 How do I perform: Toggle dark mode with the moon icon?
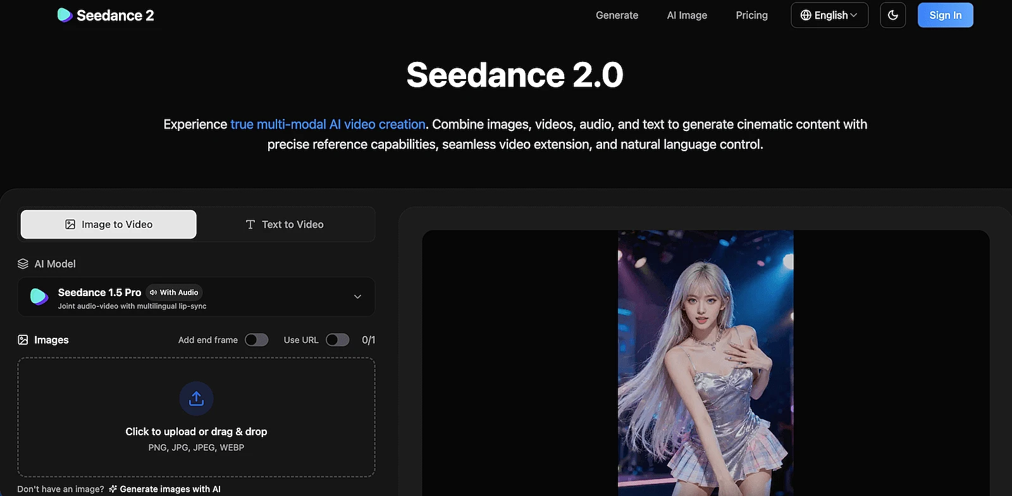pyautogui.click(x=892, y=15)
